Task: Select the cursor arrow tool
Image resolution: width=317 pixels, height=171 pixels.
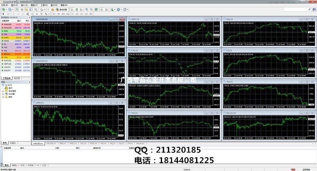Action: pyautogui.click(x=3, y=14)
